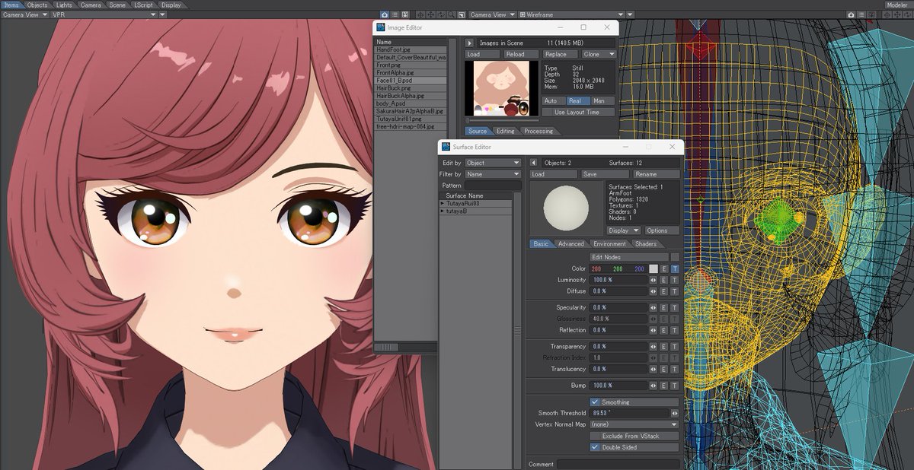Image resolution: width=914 pixels, height=470 pixels.
Task: Open the envelope editor for Luminosity
Action: click(x=663, y=280)
